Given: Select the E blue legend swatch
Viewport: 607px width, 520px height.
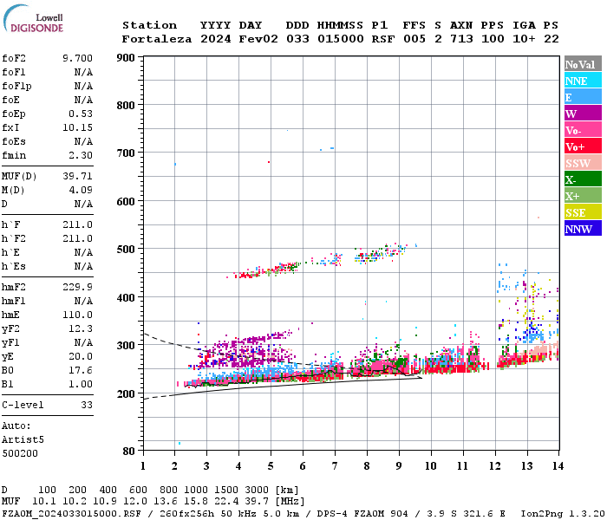Looking at the screenshot, I should coord(583,97).
